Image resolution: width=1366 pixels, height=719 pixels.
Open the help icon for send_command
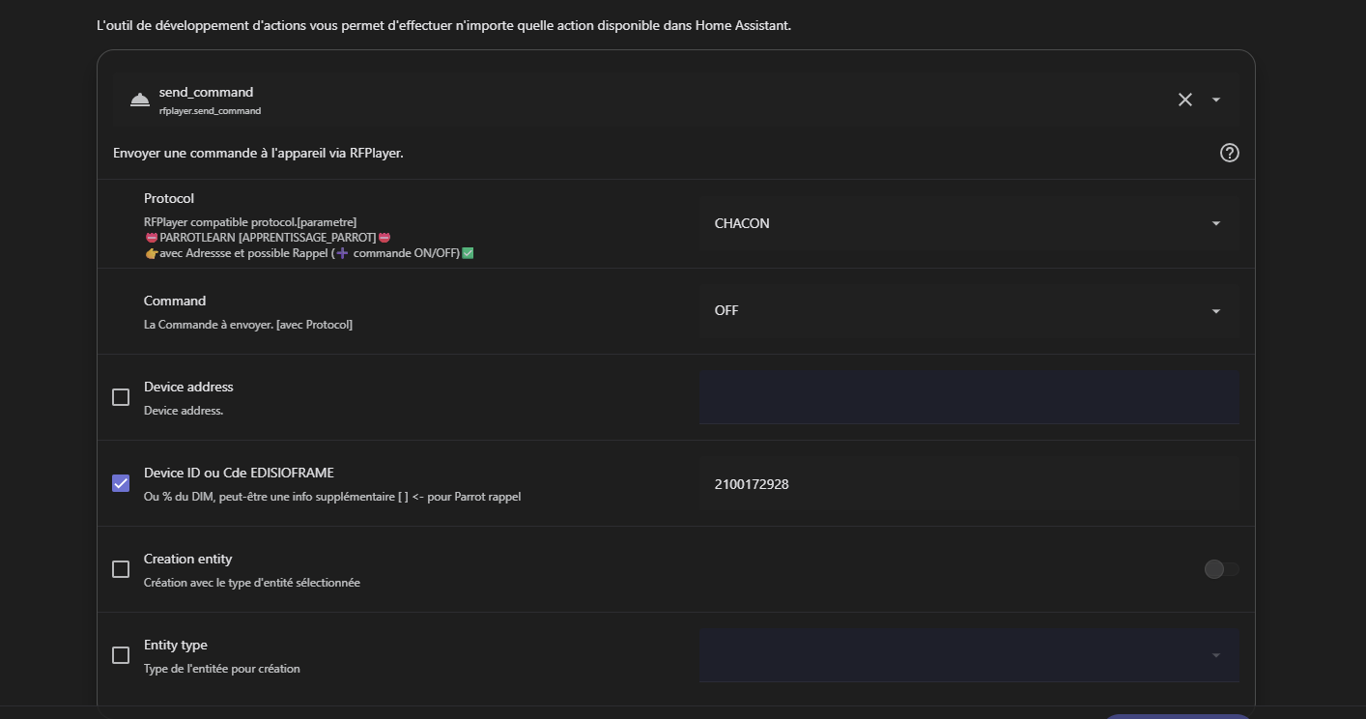tap(1230, 153)
